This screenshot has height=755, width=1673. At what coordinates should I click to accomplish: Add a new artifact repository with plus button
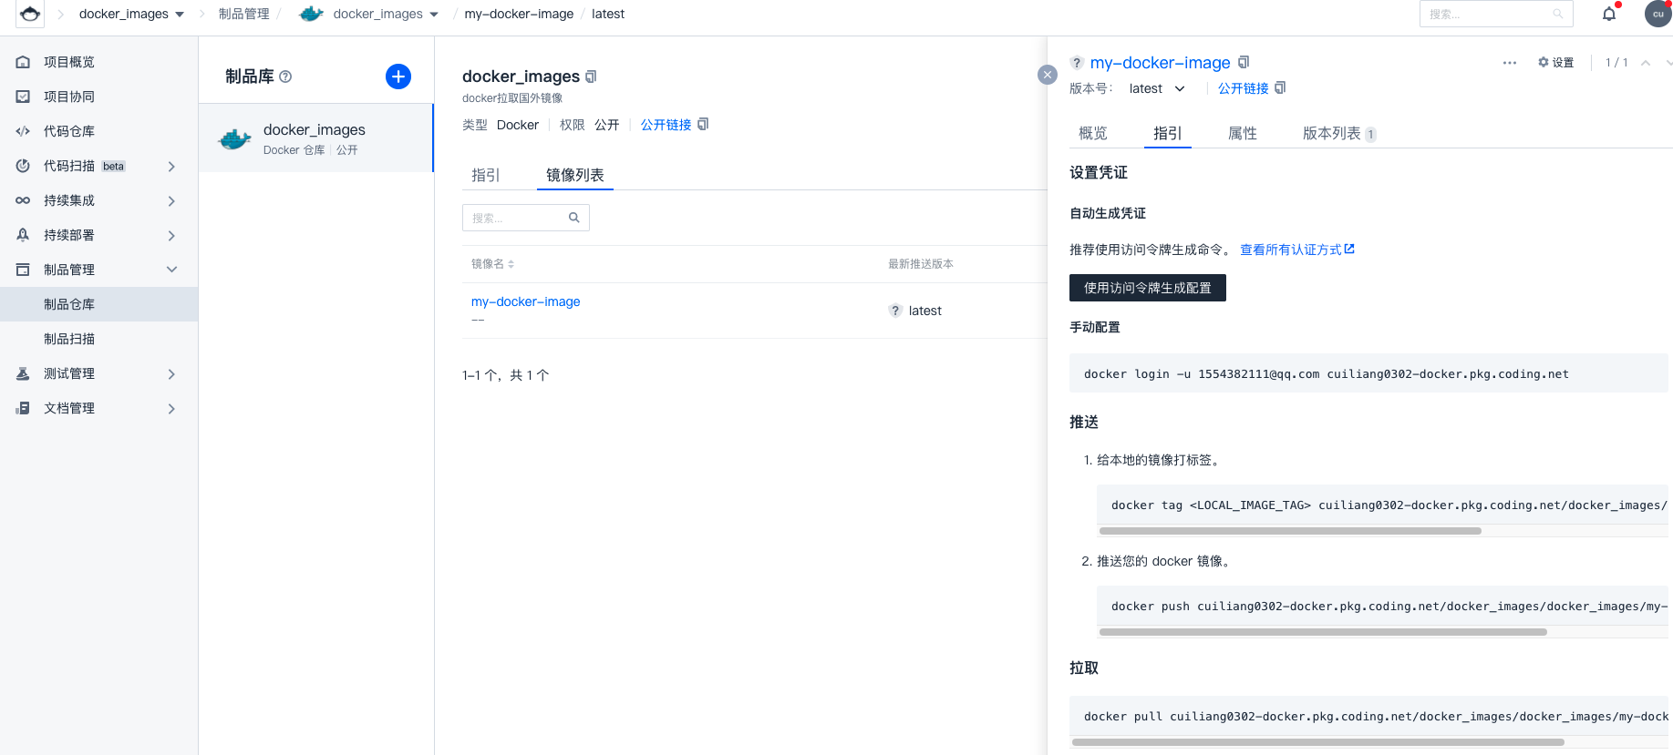point(398,77)
